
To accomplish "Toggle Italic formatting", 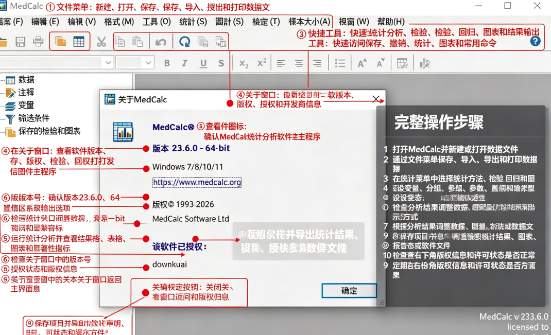I will coord(184,63).
